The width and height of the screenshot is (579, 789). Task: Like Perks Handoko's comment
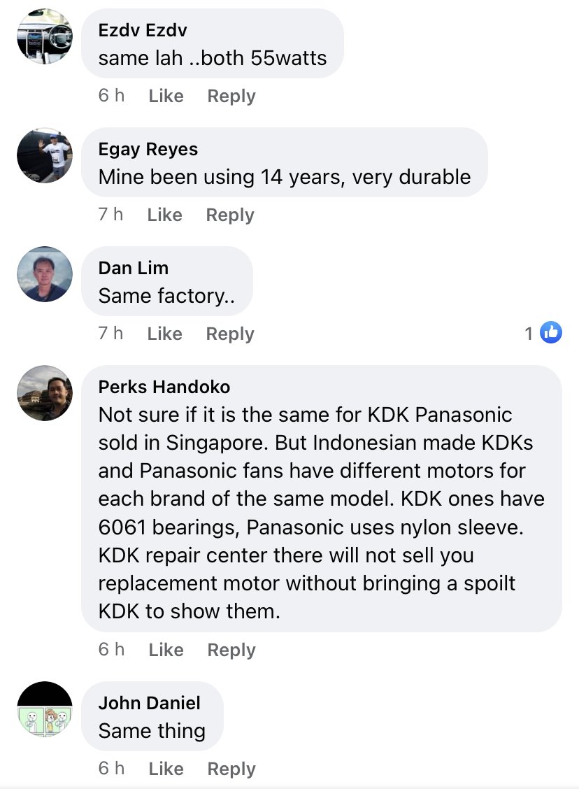[166, 650]
